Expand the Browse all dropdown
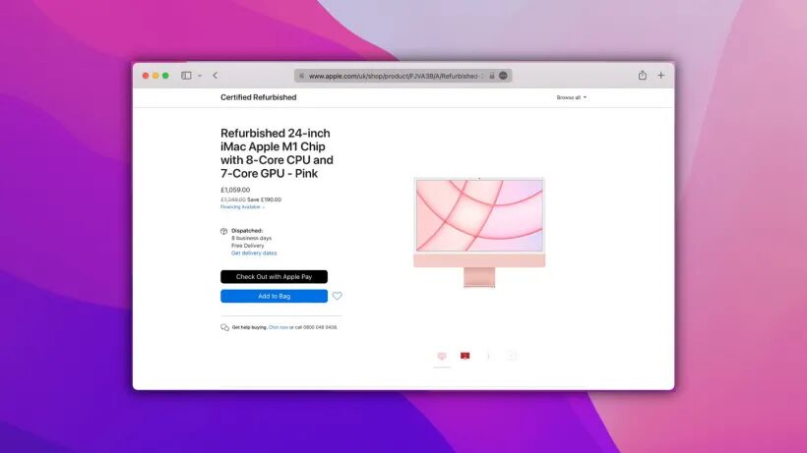 point(571,97)
